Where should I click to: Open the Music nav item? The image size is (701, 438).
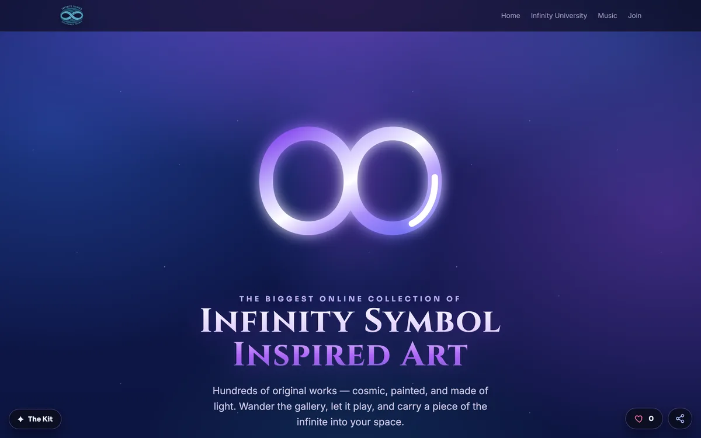[x=607, y=16]
